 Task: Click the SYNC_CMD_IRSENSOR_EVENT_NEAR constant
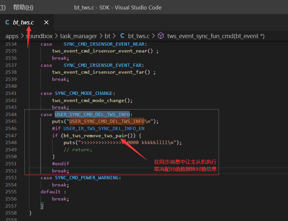(104, 44)
